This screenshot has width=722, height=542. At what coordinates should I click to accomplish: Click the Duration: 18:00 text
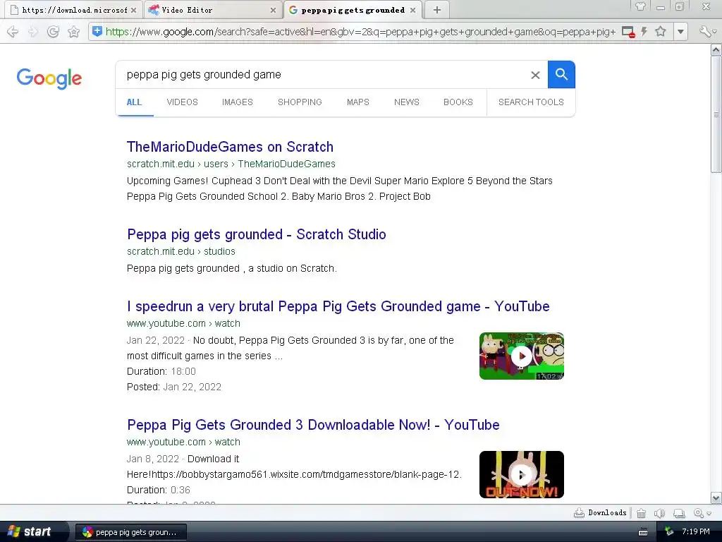[x=161, y=371]
